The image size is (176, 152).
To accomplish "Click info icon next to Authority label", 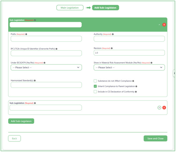I will click(x=113, y=34).
